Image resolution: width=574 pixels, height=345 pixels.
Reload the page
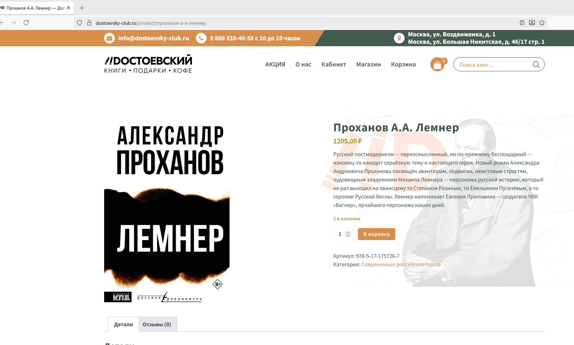(26, 23)
